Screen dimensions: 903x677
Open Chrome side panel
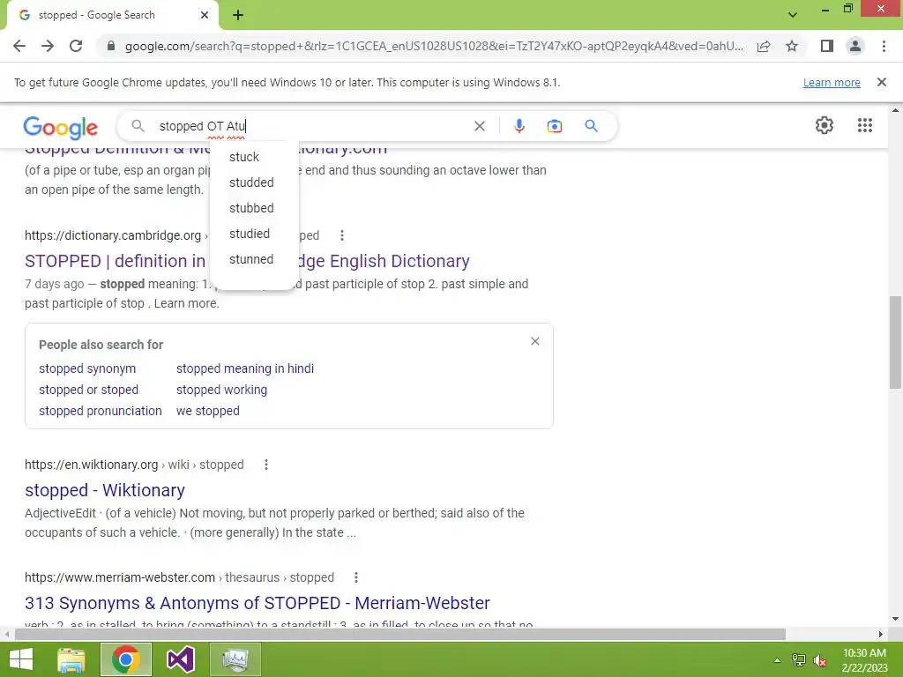pyautogui.click(x=827, y=46)
